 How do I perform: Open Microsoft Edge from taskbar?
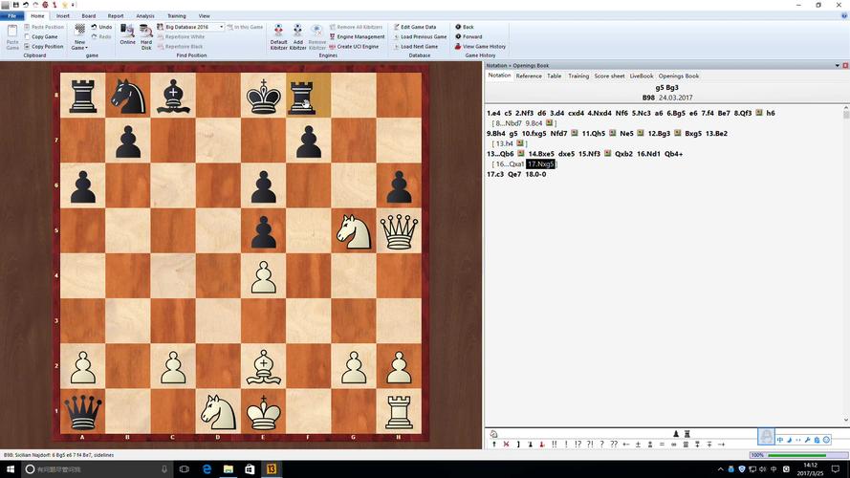tap(207, 468)
